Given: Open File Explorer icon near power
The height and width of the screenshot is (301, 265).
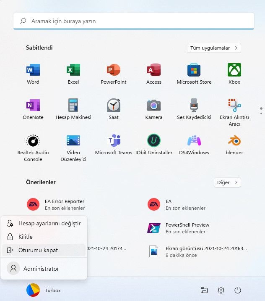Looking at the screenshot, I should [204, 290].
